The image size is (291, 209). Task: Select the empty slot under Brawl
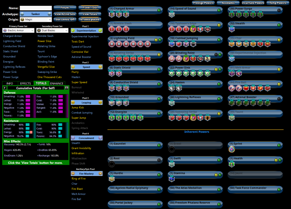pos(172,149)
